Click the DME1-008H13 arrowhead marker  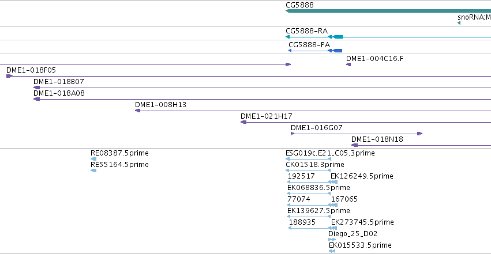137,111
